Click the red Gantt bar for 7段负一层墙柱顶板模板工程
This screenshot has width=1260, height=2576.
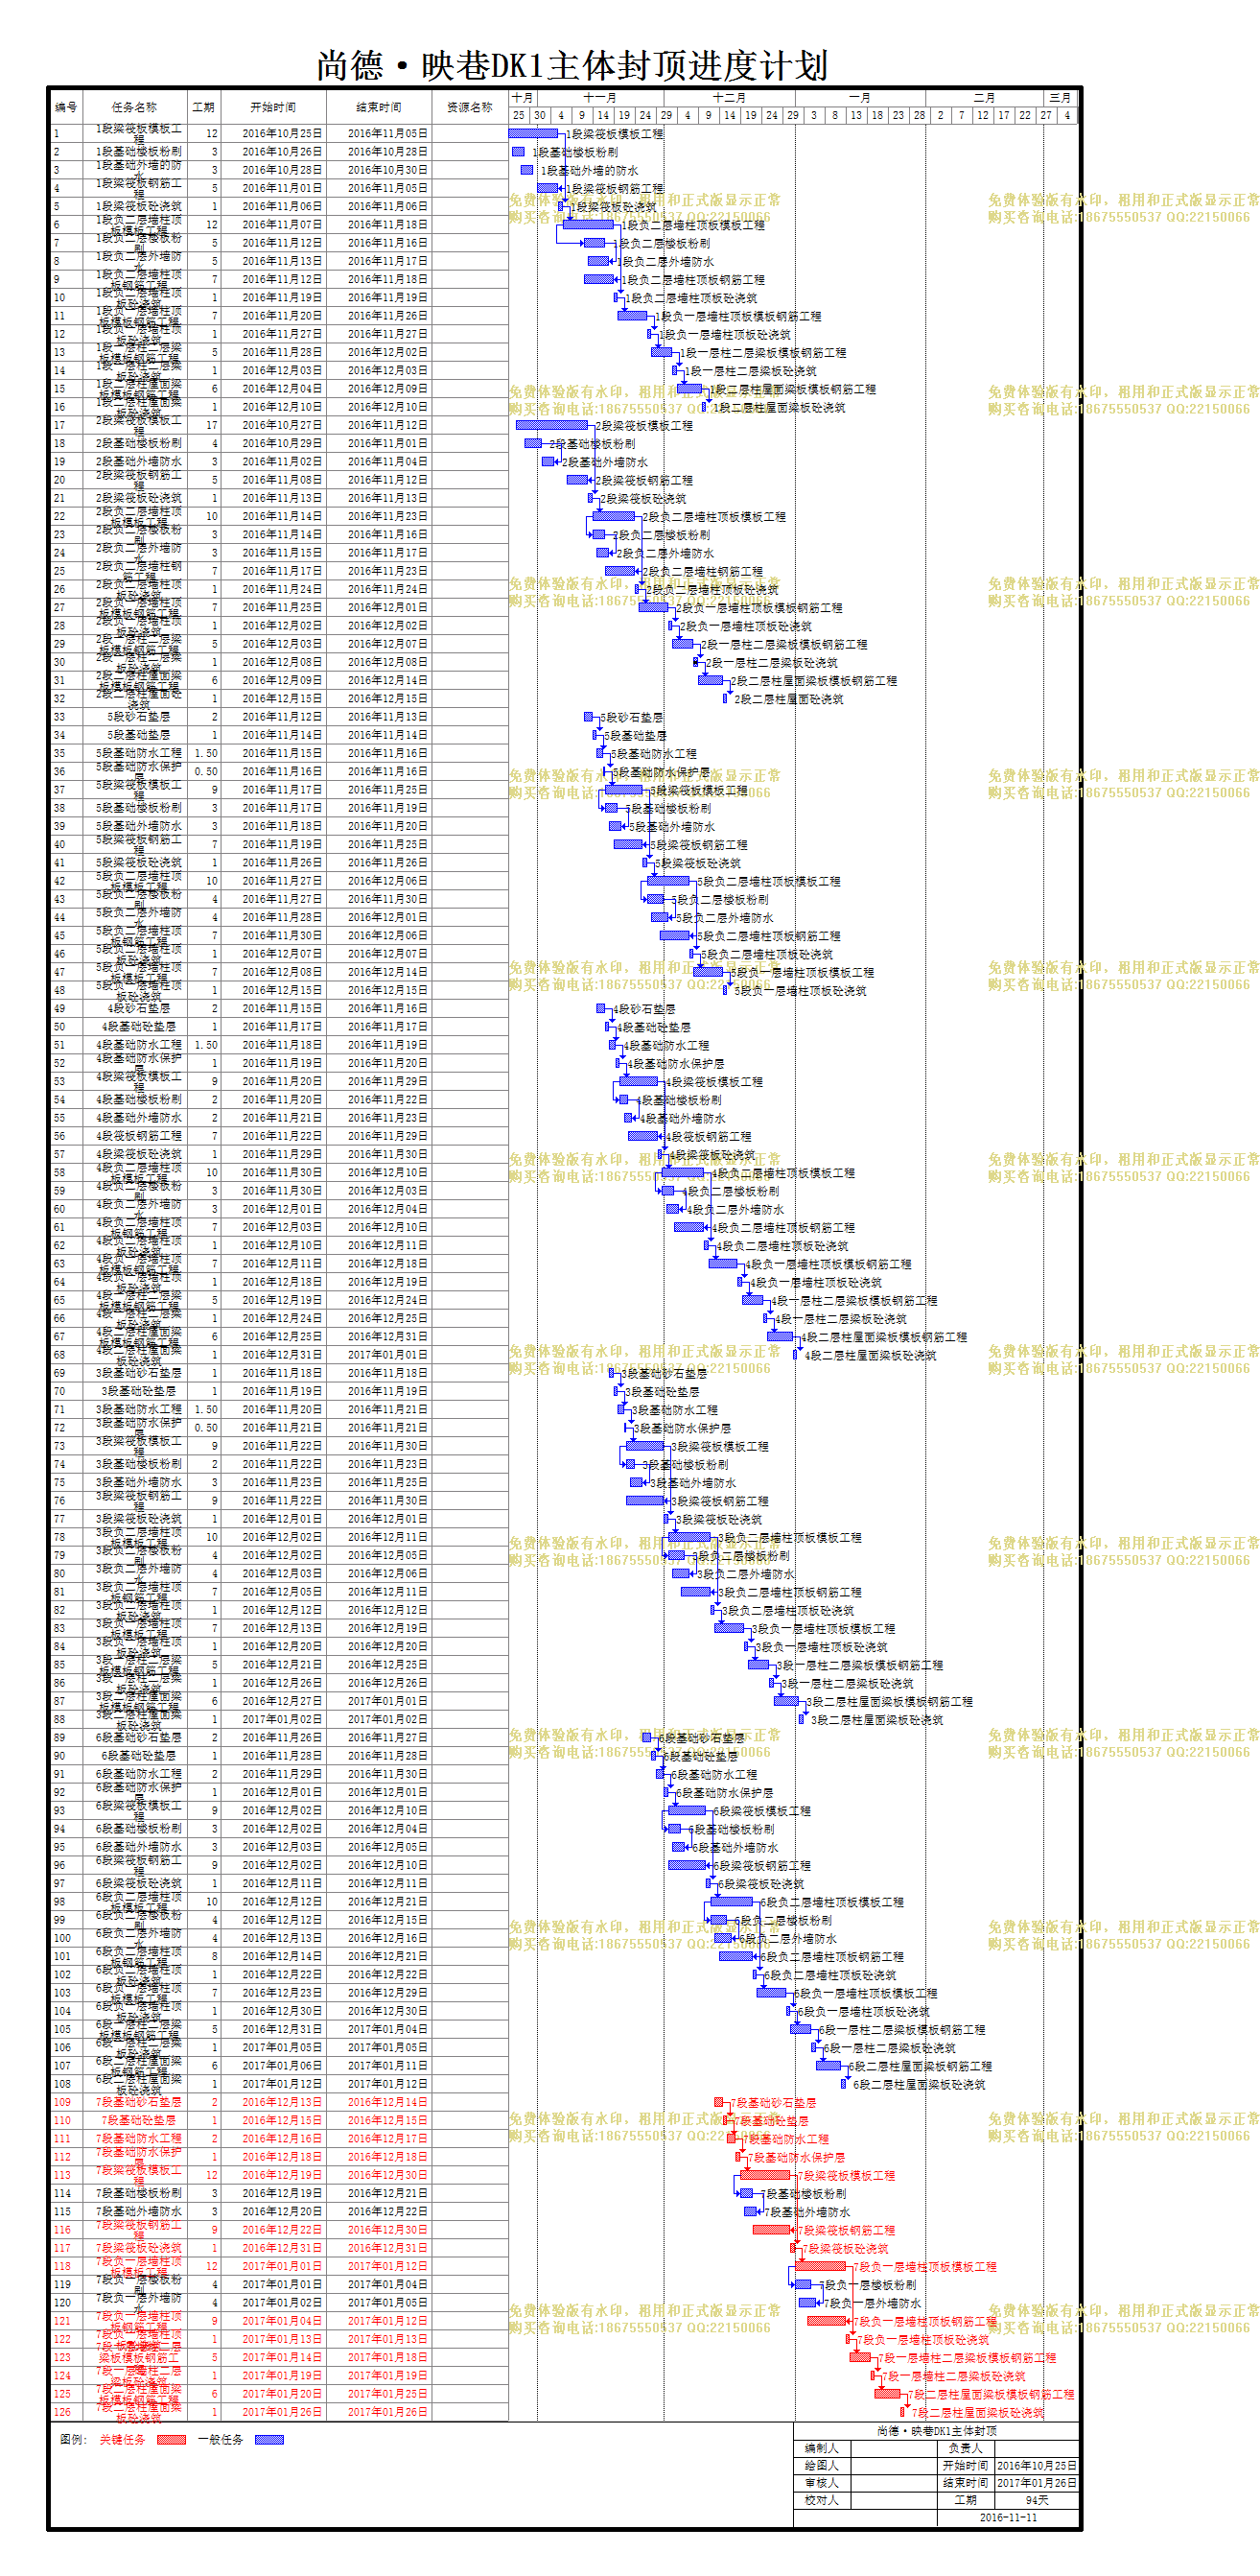821,2266
